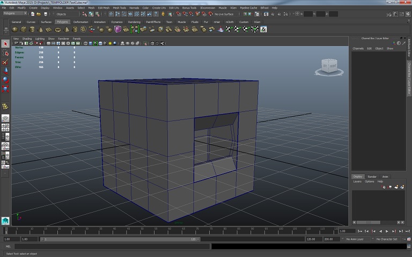Open the No Character Set dropdown

[387, 239]
